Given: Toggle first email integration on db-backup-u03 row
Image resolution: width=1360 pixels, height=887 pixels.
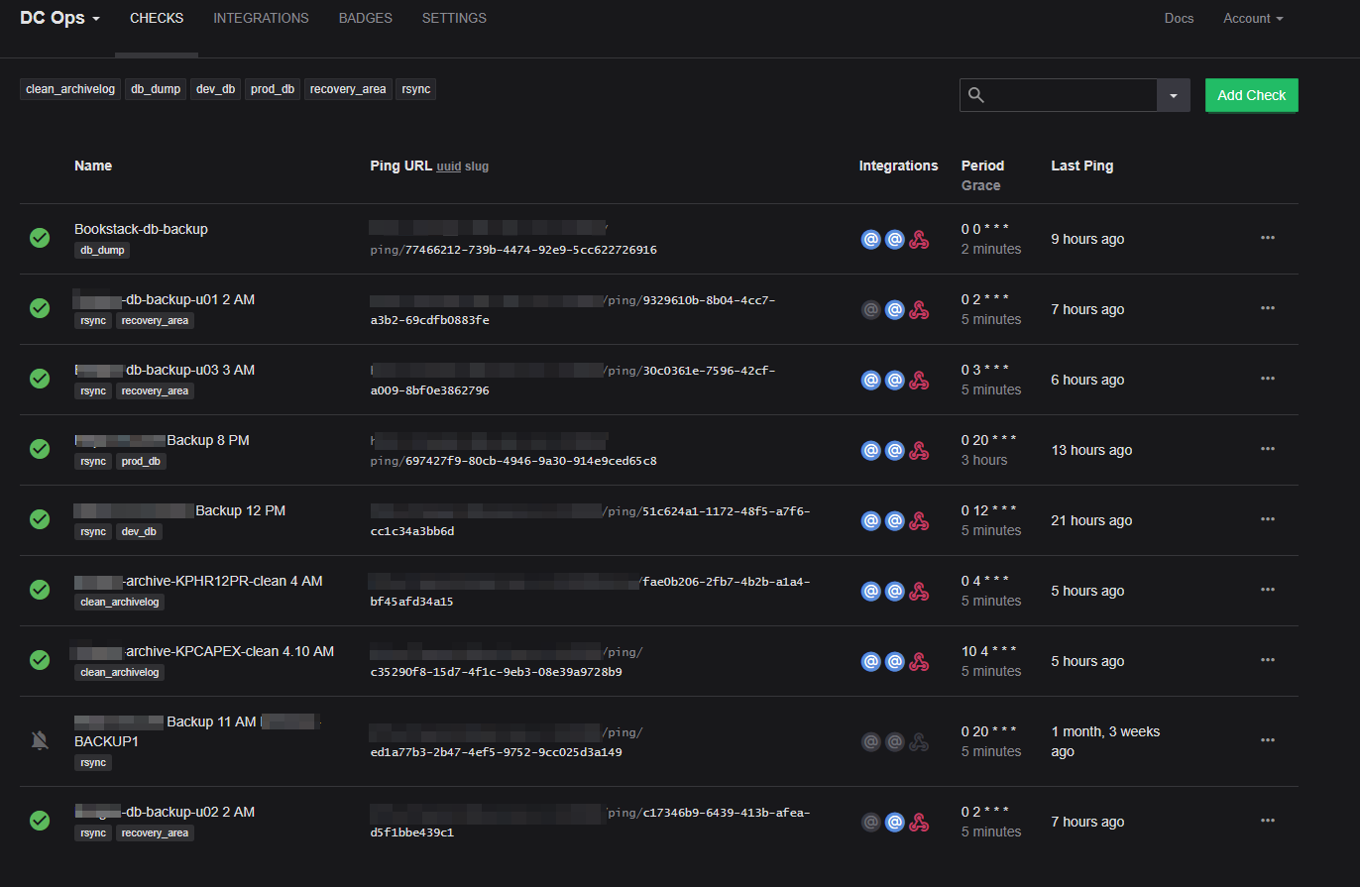Looking at the screenshot, I should [x=870, y=380].
